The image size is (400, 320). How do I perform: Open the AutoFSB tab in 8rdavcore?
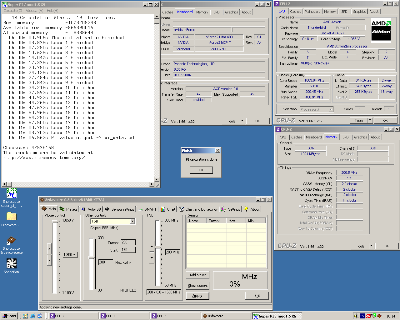tap(91, 209)
